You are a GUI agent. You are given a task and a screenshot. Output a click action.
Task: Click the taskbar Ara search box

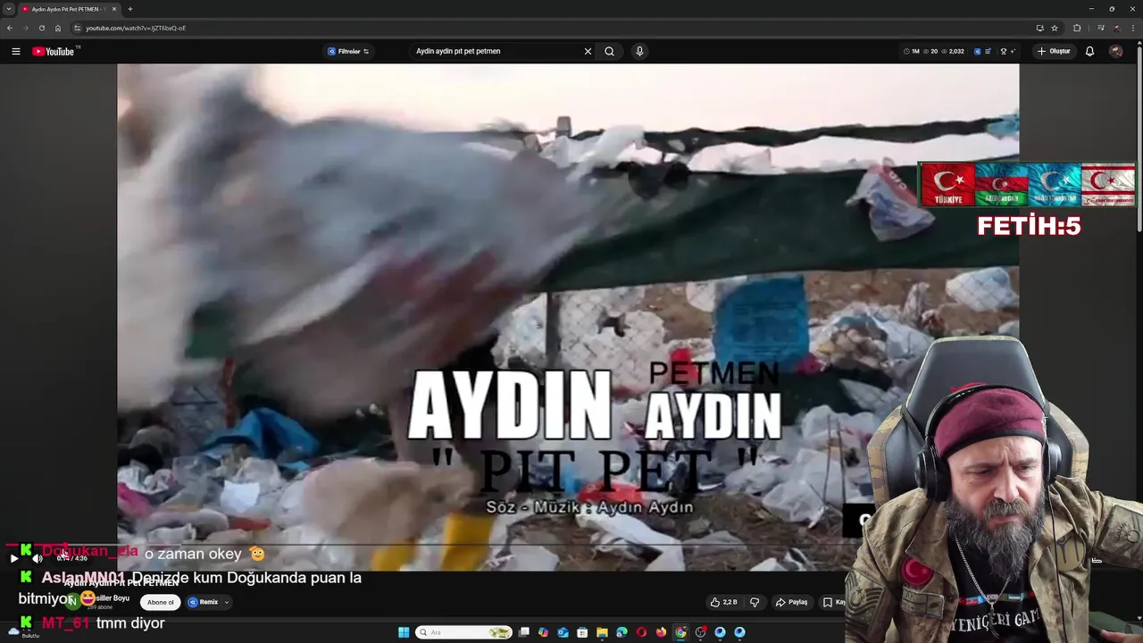[x=463, y=632]
